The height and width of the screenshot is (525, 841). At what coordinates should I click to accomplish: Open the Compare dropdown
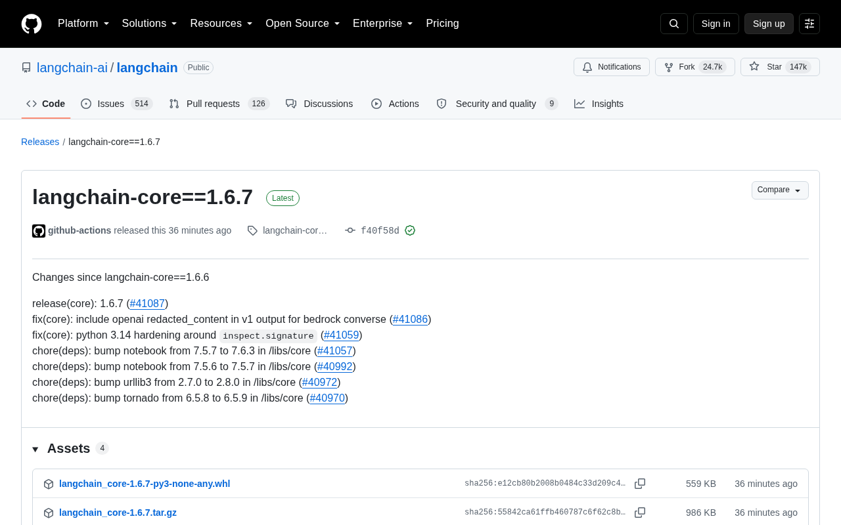(x=780, y=190)
